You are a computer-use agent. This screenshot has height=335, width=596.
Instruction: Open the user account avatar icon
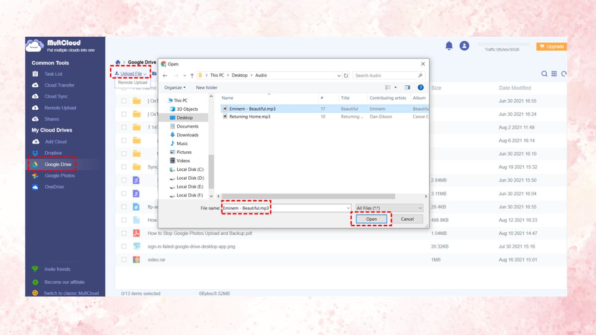point(464,46)
